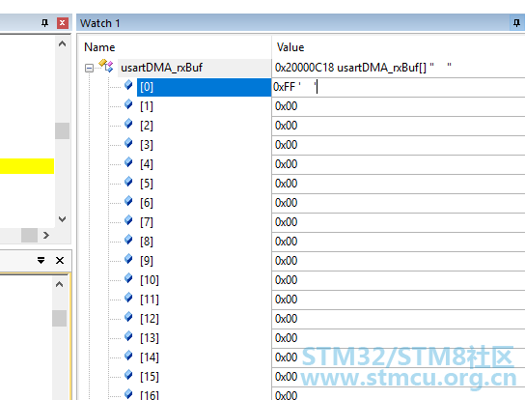Select array element [3] name
The width and height of the screenshot is (525, 400).
(147, 145)
